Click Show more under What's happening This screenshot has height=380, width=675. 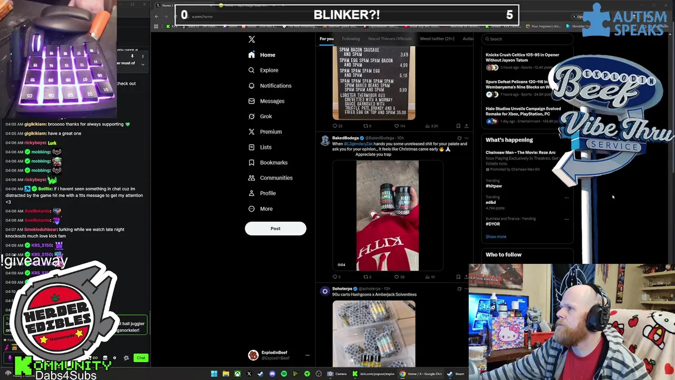coord(496,236)
